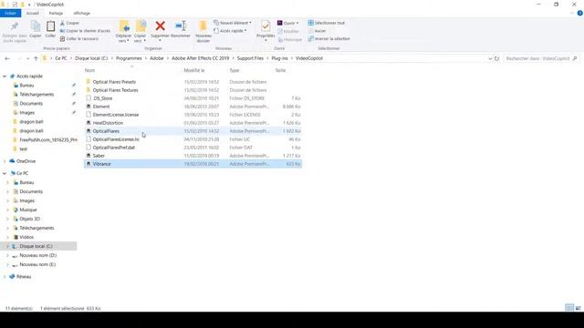584x328 pixels.
Task: Open the Déplacer vers icon
Action: [124, 26]
